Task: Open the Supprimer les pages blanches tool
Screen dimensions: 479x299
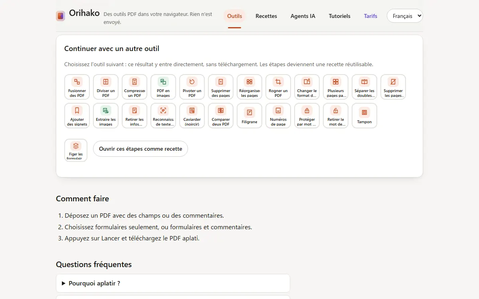Action: point(393,87)
